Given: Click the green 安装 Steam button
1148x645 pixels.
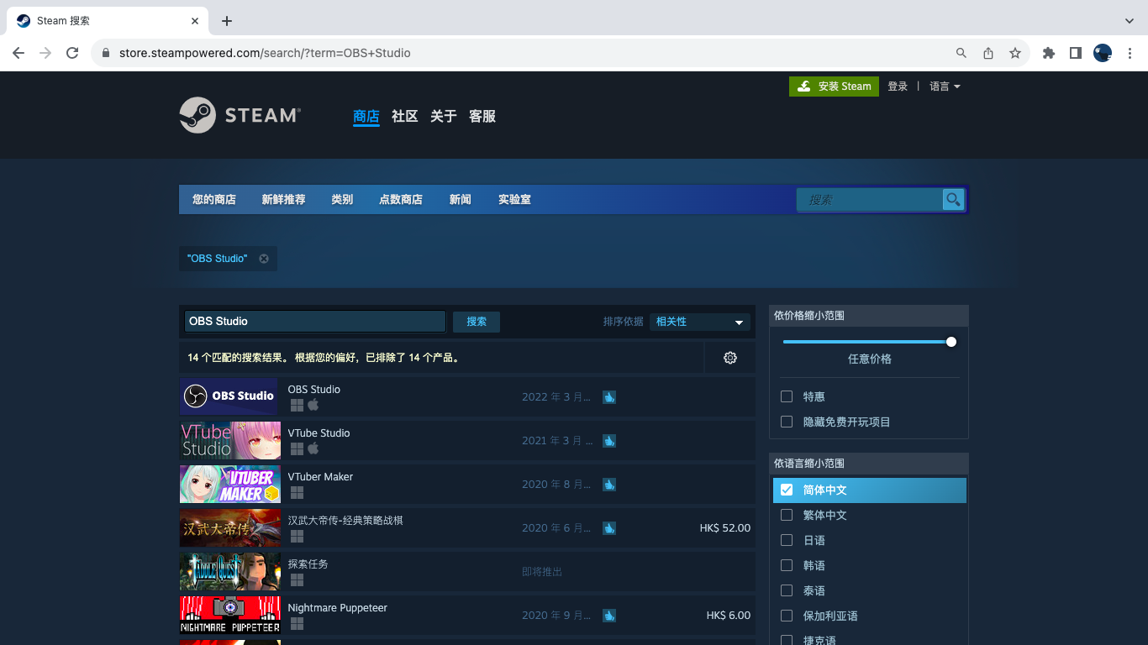Looking at the screenshot, I should point(834,87).
